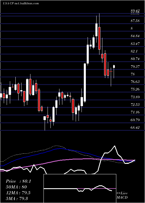Click the tallest white candlestick of the rally
The height and width of the screenshot is (203, 145).
[85, 82]
